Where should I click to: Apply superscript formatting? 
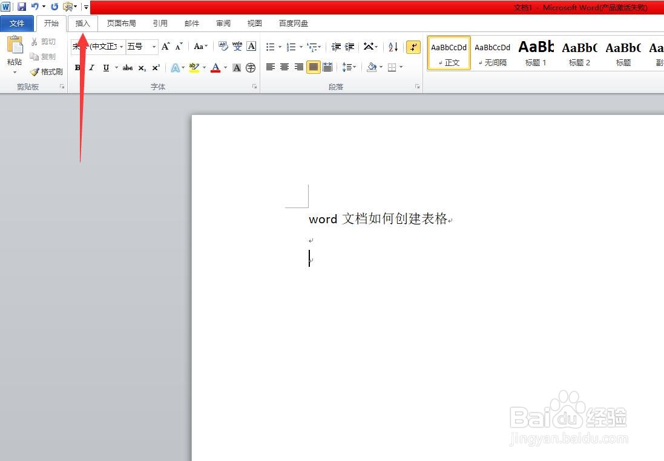156,68
